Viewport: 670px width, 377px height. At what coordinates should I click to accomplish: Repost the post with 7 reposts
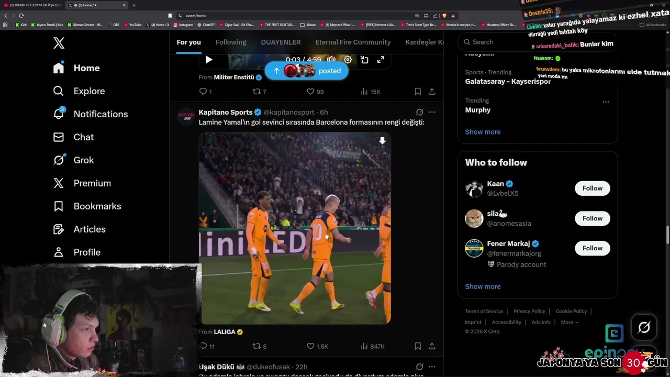click(x=259, y=92)
